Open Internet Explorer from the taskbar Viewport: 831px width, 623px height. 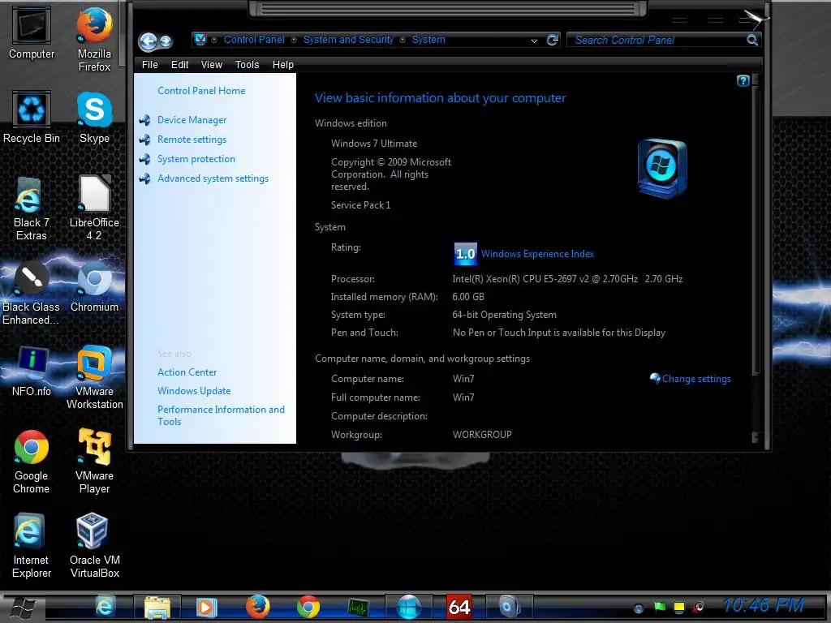[105, 607]
